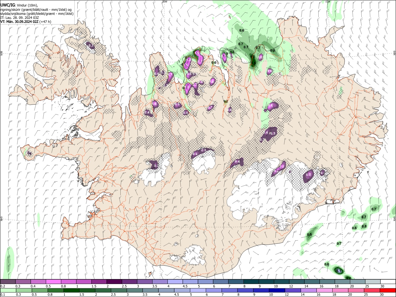396x297 pixels.
Task: Pick the pale green 0.1 swatch, lower legend row
Action: (8, 290)
